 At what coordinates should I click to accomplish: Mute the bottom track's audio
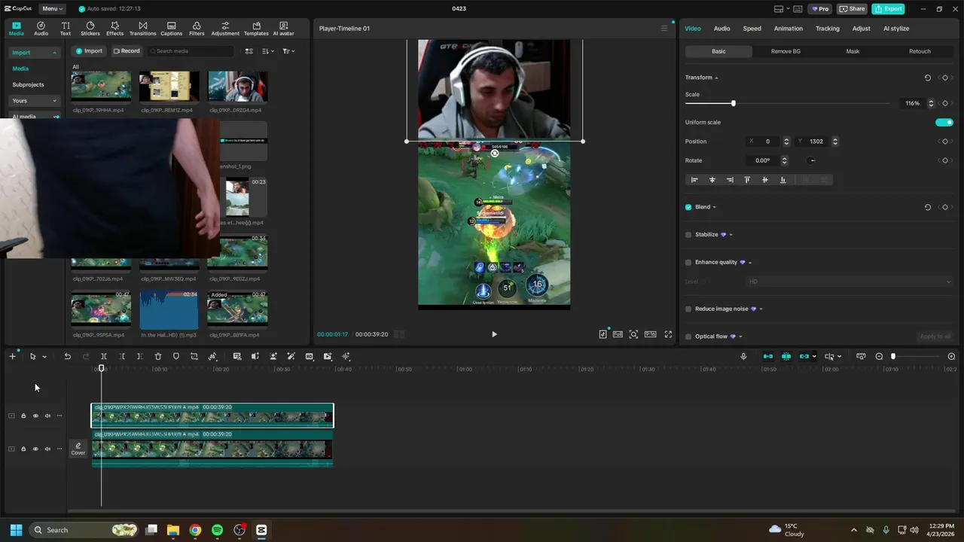(x=47, y=449)
